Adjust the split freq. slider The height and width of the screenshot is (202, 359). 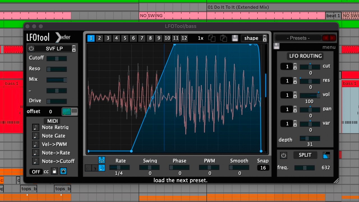[x=304, y=168]
